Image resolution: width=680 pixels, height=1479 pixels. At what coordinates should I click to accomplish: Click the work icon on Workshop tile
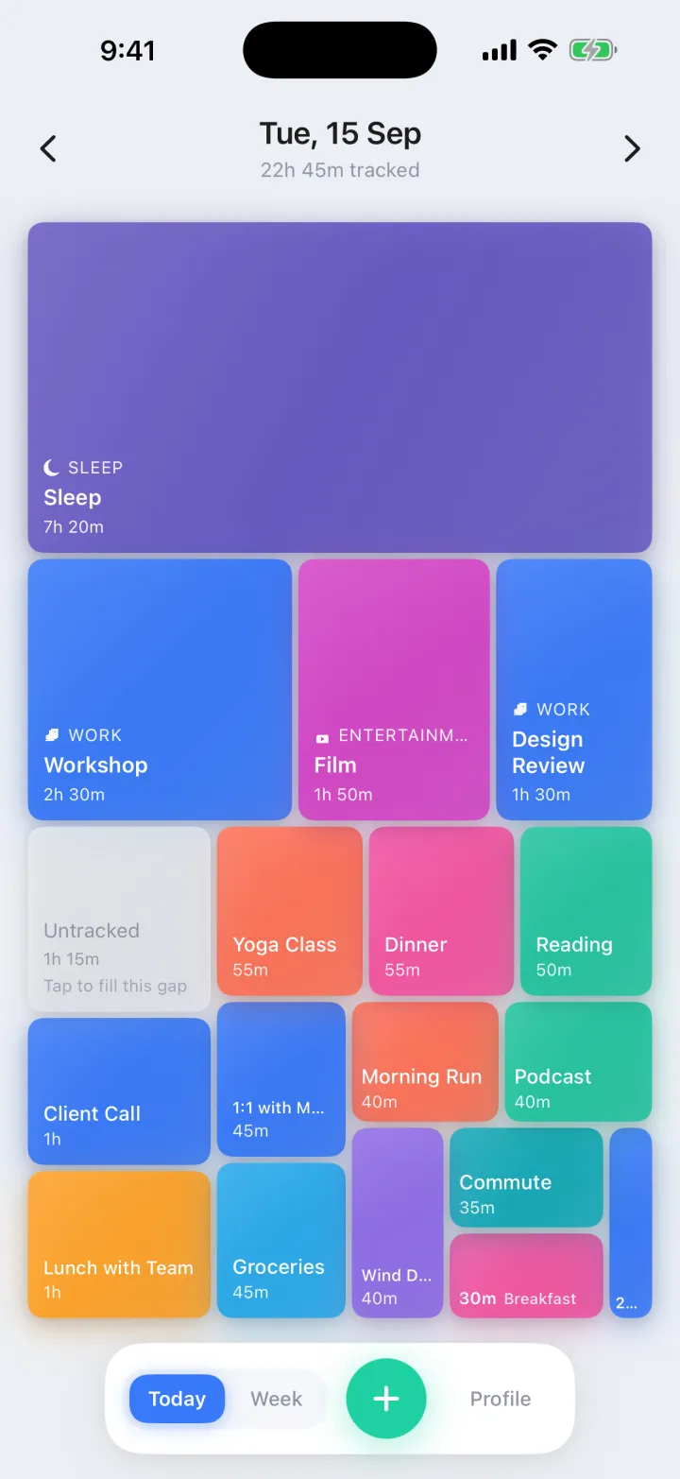tap(52, 735)
